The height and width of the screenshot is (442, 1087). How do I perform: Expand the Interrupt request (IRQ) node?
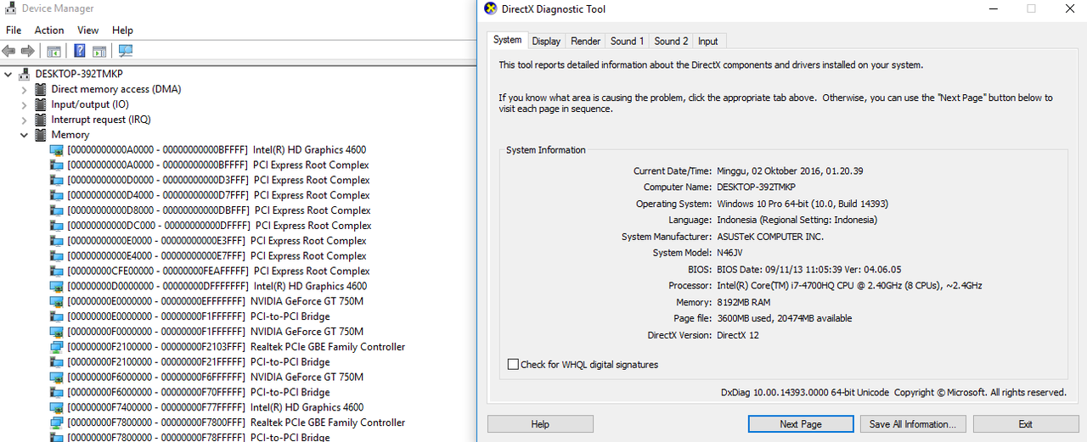coord(25,120)
